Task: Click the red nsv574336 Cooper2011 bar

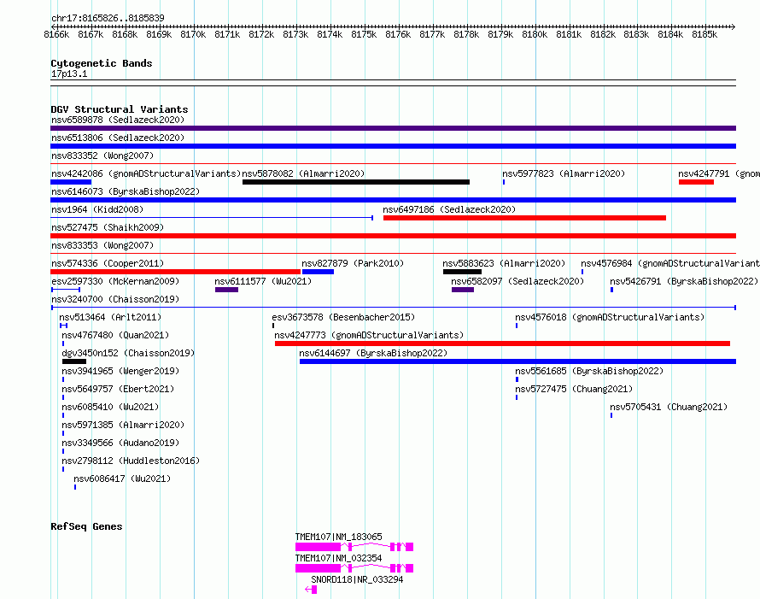Action: 175,272
